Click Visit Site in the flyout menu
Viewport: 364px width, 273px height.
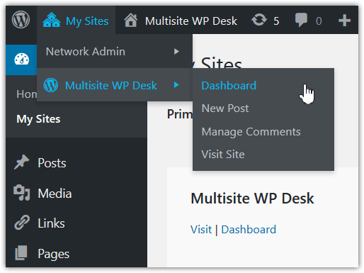click(x=223, y=155)
